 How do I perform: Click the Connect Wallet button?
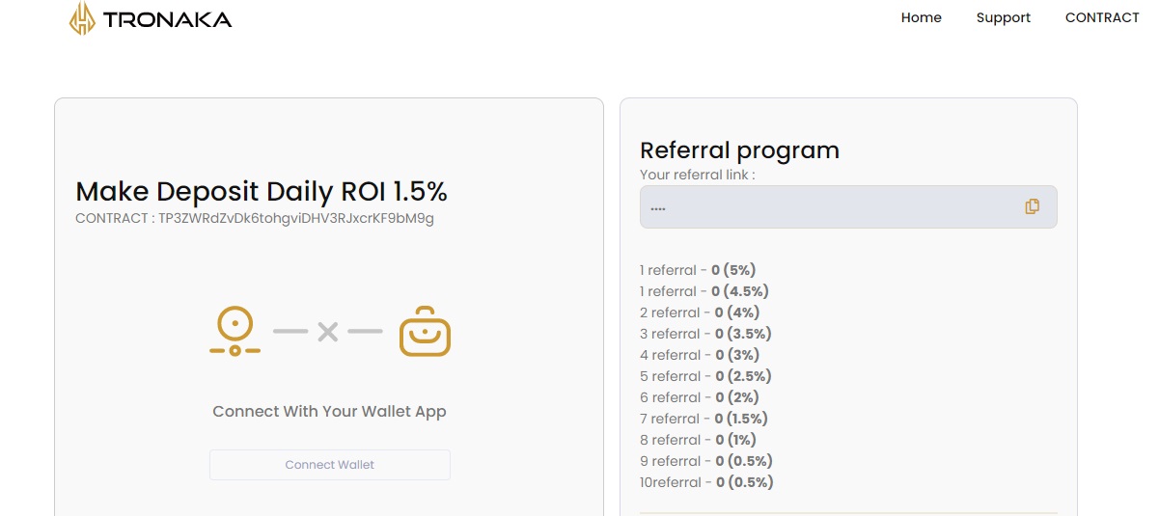click(x=330, y=465)
